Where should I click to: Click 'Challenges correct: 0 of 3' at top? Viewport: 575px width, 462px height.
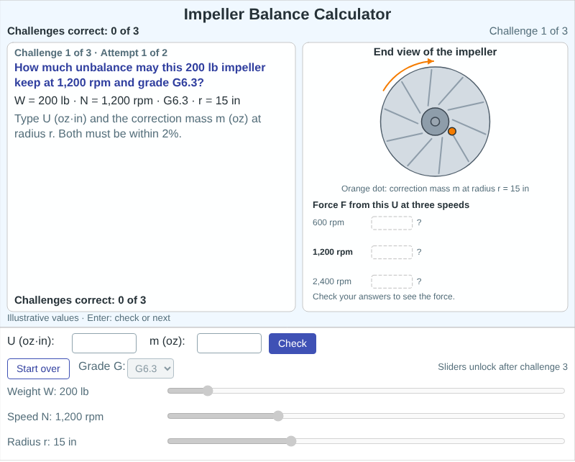click(x=73, y=31)
